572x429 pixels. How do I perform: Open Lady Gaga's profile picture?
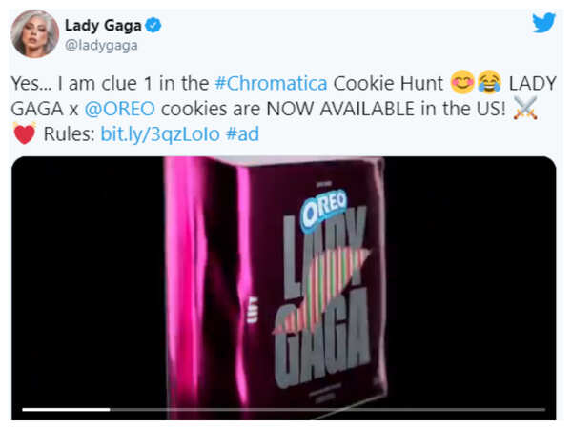[34, 33]
